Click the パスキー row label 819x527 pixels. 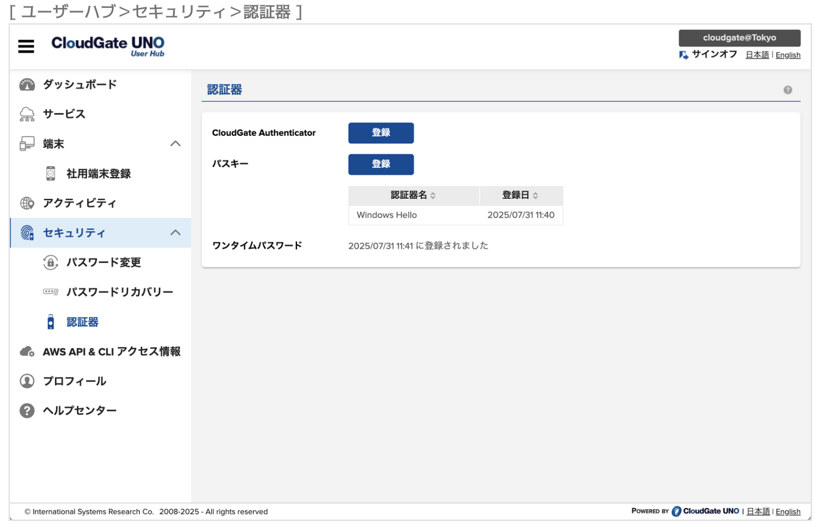coord(230,164)
